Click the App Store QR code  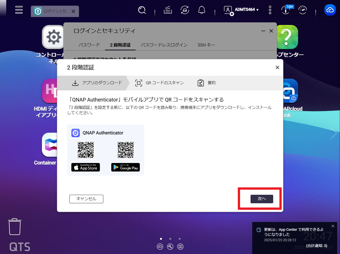point(86,150)
